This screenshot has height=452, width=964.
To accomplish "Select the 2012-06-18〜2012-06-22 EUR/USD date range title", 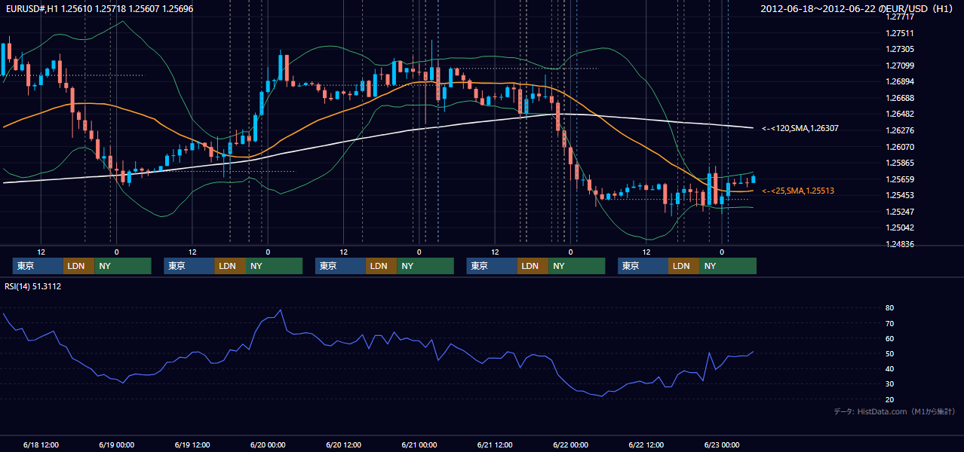I will 857,9.
